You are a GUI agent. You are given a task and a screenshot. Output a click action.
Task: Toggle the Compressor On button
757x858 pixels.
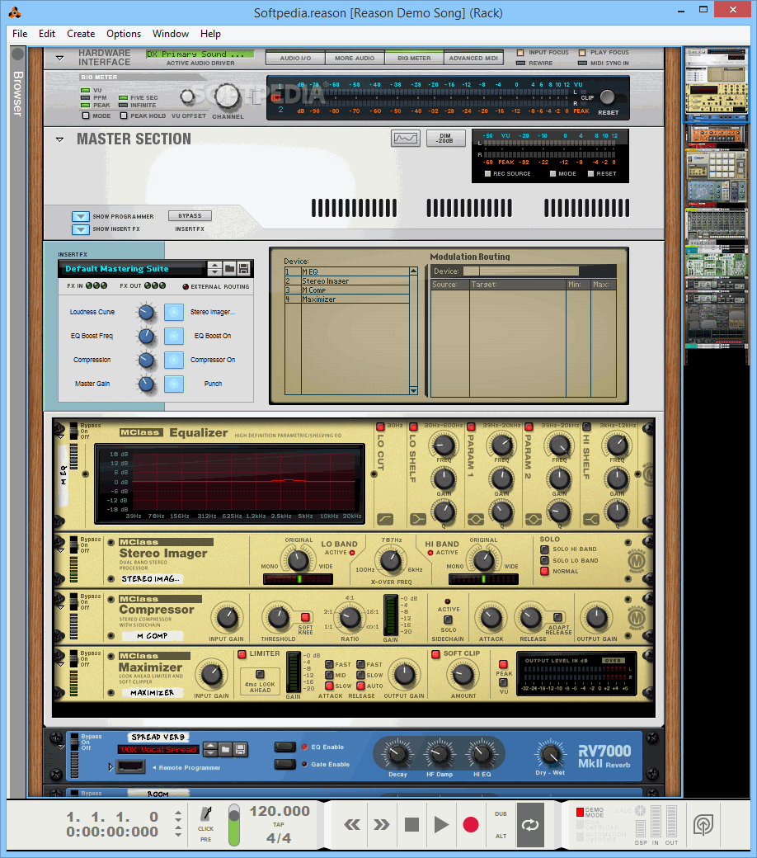click(x=174, y=360)
